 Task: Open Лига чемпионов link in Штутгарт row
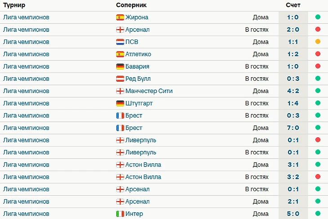(26, 103)
